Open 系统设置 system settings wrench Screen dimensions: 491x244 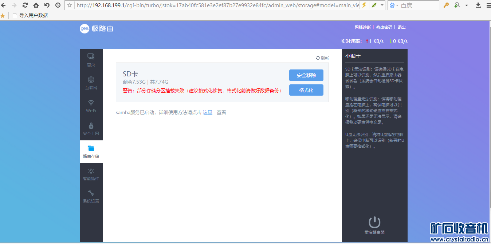[x=91, y=197]
